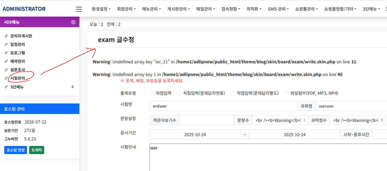Click link icon beside 프로그램
The height and width of the screenshot is (171, 387).
tap(6, 53)
